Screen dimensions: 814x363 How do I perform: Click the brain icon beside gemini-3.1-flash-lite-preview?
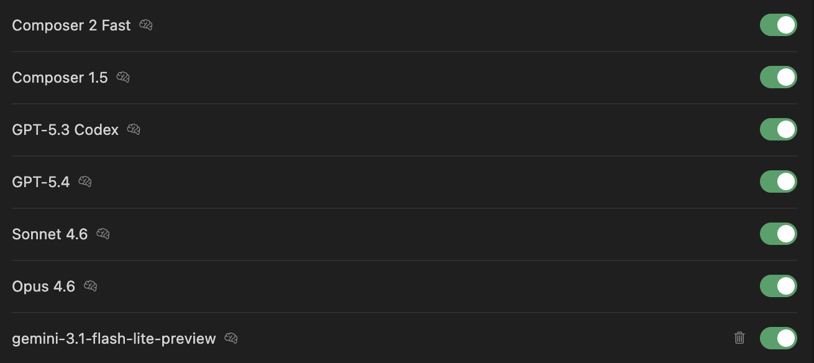pos(231,339)
